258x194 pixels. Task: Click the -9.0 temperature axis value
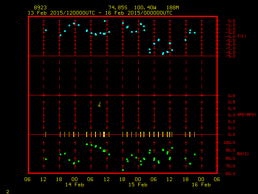[x=232, y=56]
